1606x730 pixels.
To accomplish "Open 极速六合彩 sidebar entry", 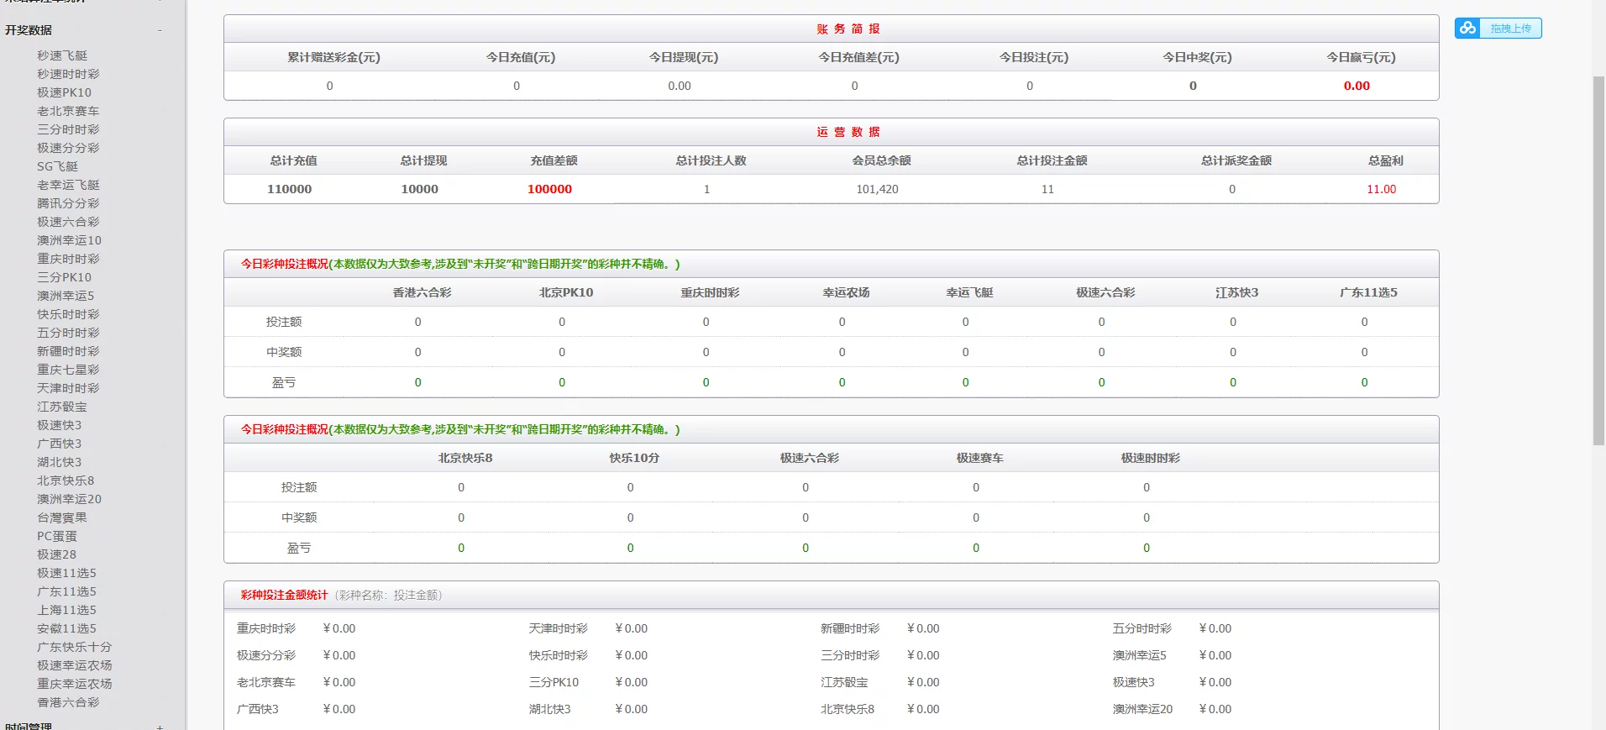I will [x=68, y=222].
